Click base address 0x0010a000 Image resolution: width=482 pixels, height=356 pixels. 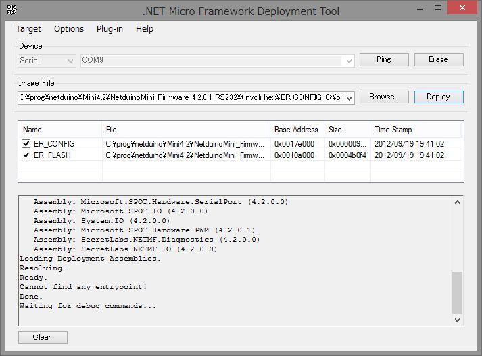pos(294,155)
